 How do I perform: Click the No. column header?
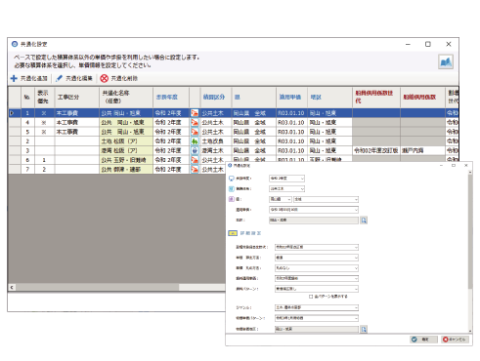[x=27, y=98]
